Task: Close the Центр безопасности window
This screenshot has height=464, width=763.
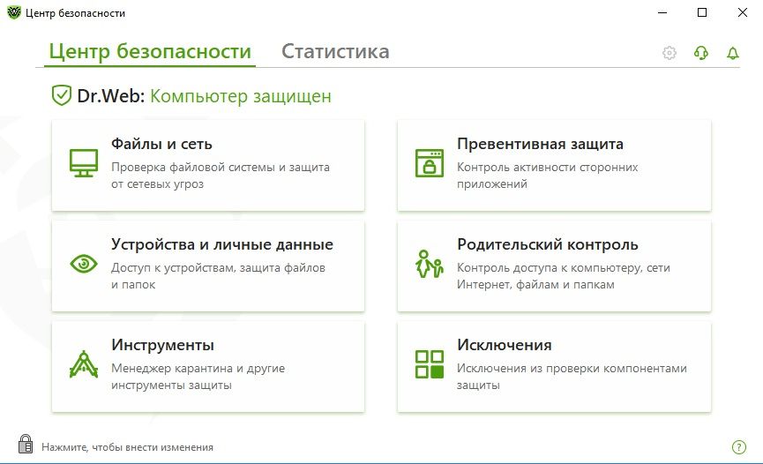Action: pyautogui.click(x=742, y=12)
